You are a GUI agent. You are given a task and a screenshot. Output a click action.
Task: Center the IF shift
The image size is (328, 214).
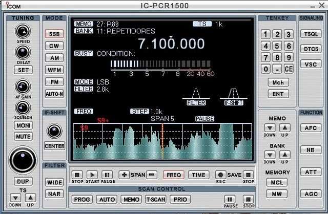click(x=55, y=146)
